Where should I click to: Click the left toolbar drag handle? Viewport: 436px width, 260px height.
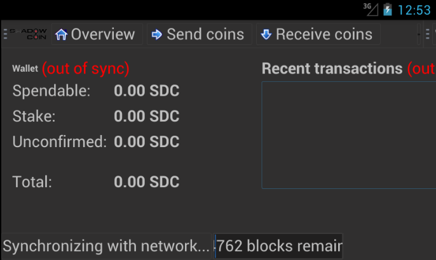point(5,34)
